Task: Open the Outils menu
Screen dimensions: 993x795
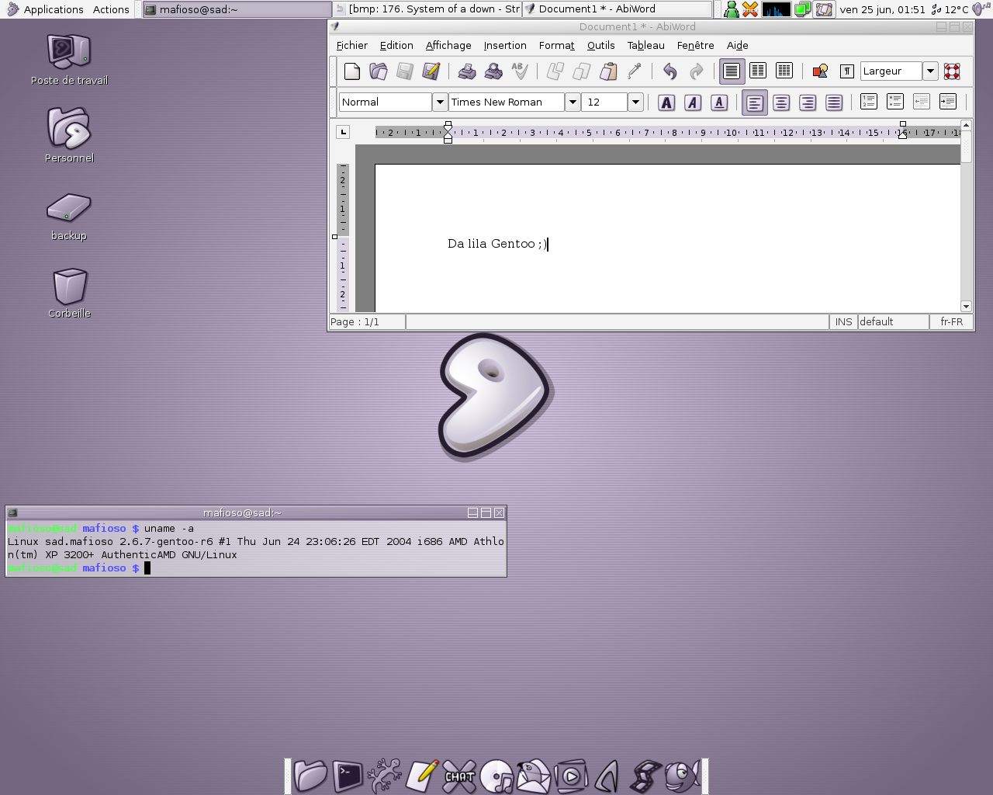Action: [x=601, y=46]
